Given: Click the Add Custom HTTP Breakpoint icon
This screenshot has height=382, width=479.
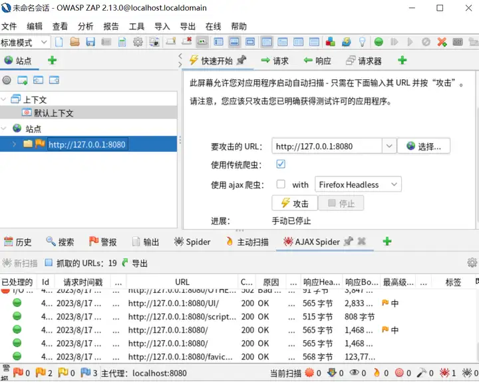Looking at the screenshot, I should (x=442, y=41).
